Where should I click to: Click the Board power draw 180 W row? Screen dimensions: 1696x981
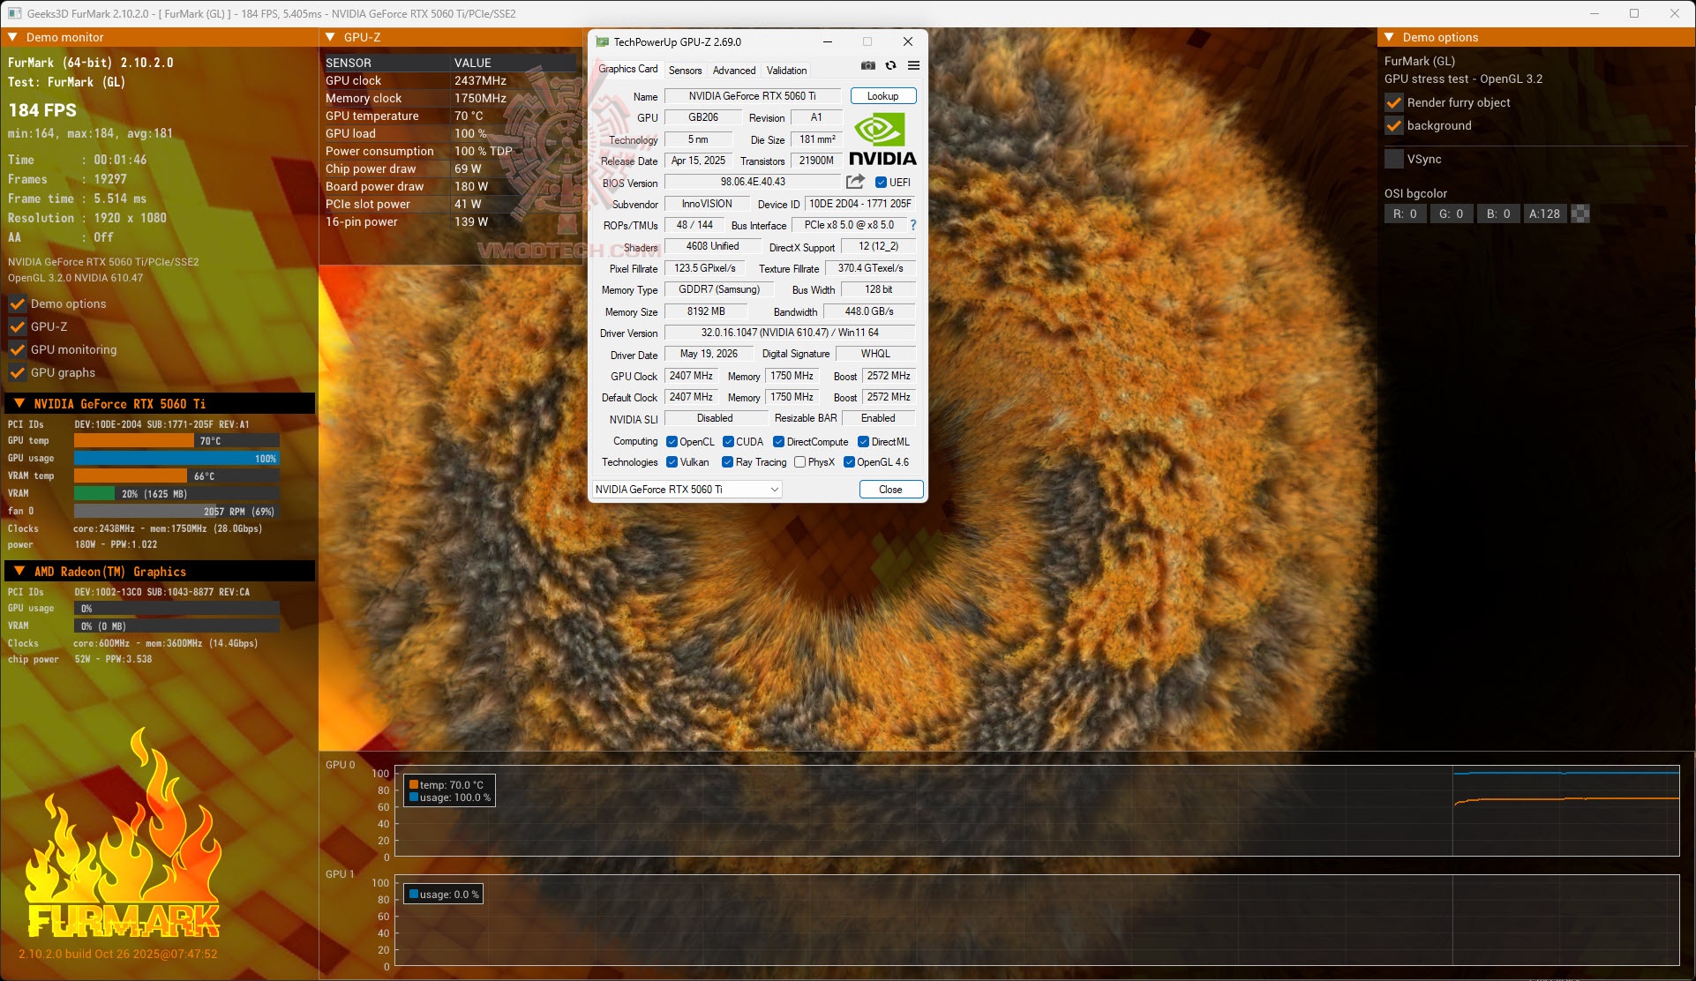[x=450, y=186]
